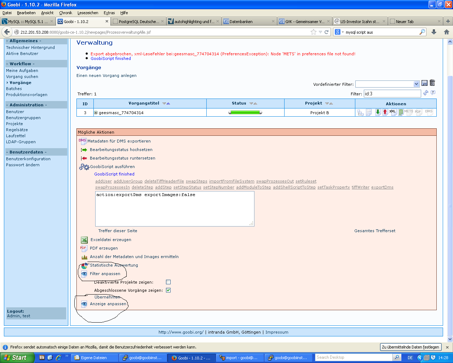Viewport: 453px width, 363px height.
Task: Click the green status progress bar
Action: [x=245, y=112]
